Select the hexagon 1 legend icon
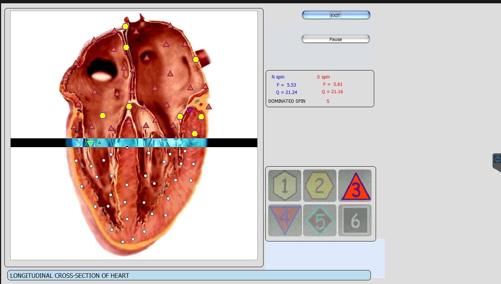501x284 pixels. (285, 185)
